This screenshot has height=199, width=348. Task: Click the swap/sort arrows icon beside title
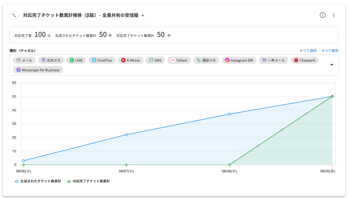14,15
